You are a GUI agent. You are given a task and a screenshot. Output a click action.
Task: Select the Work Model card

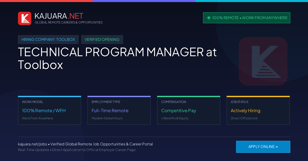pyautogui.click(x=50, y=110)
